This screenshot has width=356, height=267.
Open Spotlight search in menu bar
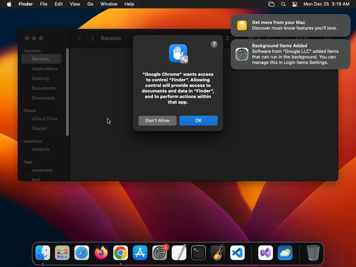coord(283,4)
